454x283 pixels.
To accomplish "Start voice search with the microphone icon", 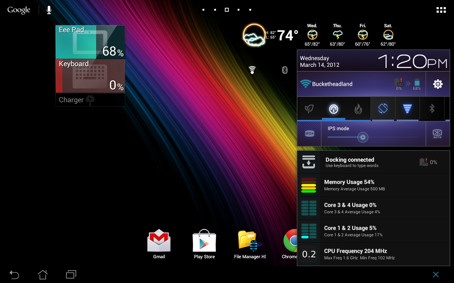I will tap(49, 10).
